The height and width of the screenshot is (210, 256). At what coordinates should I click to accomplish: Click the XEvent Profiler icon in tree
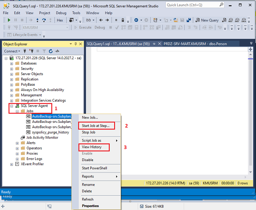[17, 164]
